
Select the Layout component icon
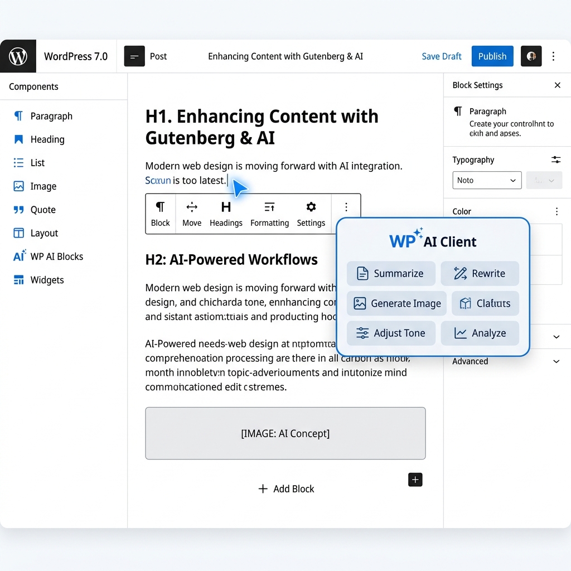click(x=18, y=233)
